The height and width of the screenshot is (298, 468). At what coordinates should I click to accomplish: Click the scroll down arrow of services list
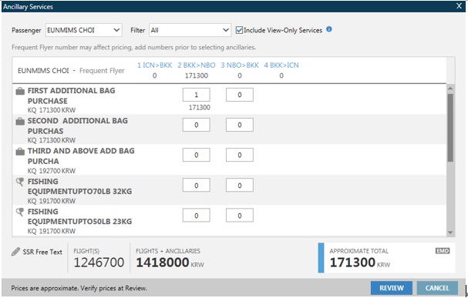(x=450, y=233)
